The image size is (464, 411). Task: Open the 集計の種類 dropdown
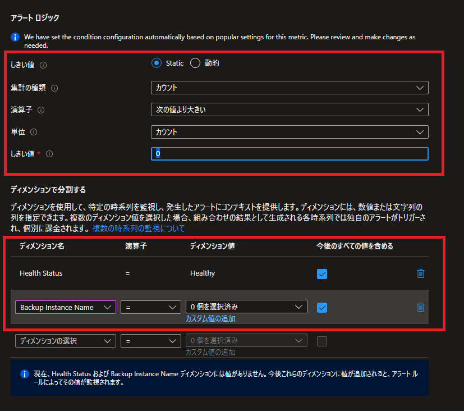[290, 88]
